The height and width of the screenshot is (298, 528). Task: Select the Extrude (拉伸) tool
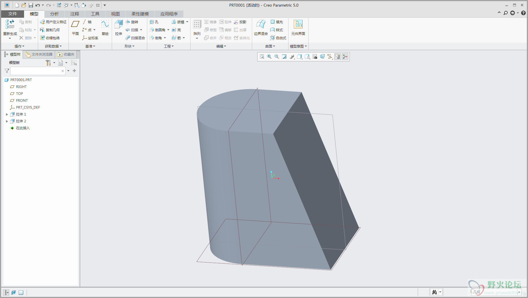point(119,28)
